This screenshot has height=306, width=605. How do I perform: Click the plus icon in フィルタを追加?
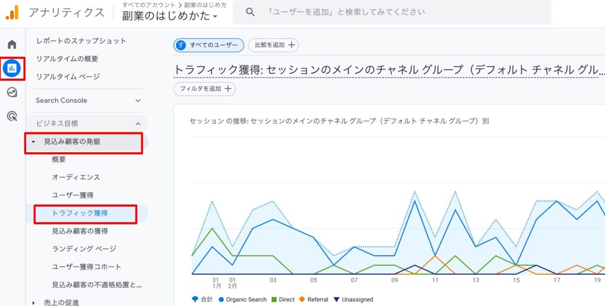[228, 88]
